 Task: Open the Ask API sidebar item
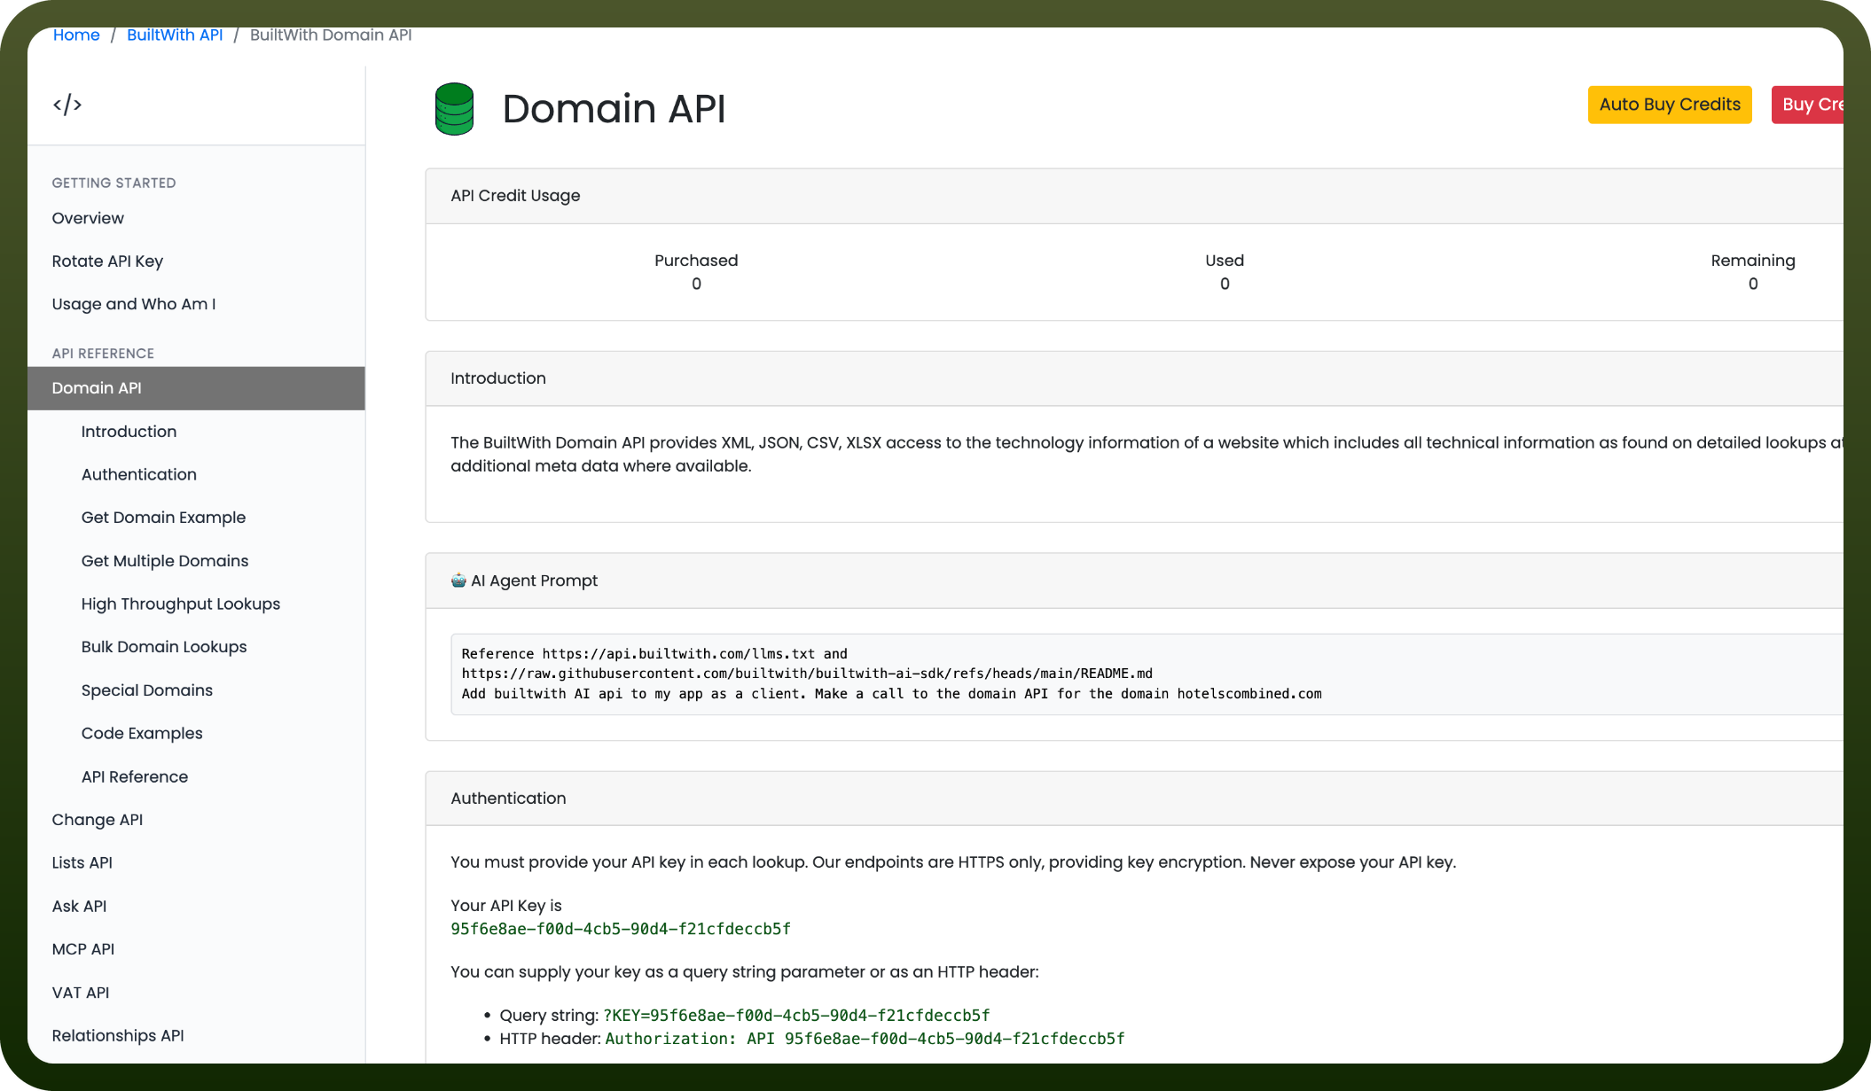(x=79, y=907)
